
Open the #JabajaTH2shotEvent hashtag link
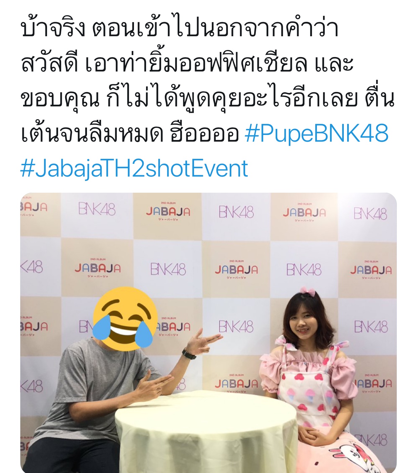coord(134,169)
